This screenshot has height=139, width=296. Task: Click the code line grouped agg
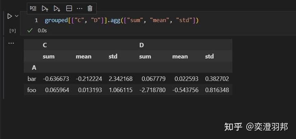(122, 20)
